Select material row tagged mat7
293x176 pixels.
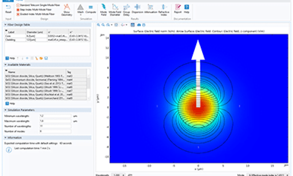click(x=46, y=91)
